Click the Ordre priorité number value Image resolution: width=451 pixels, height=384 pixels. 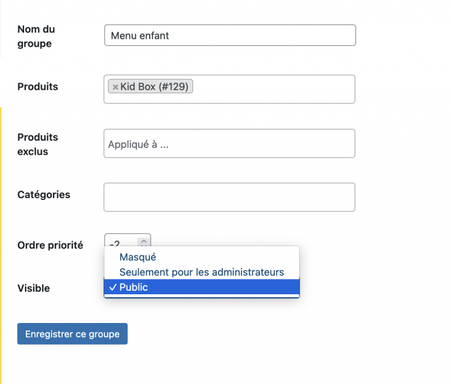point(116,243)
